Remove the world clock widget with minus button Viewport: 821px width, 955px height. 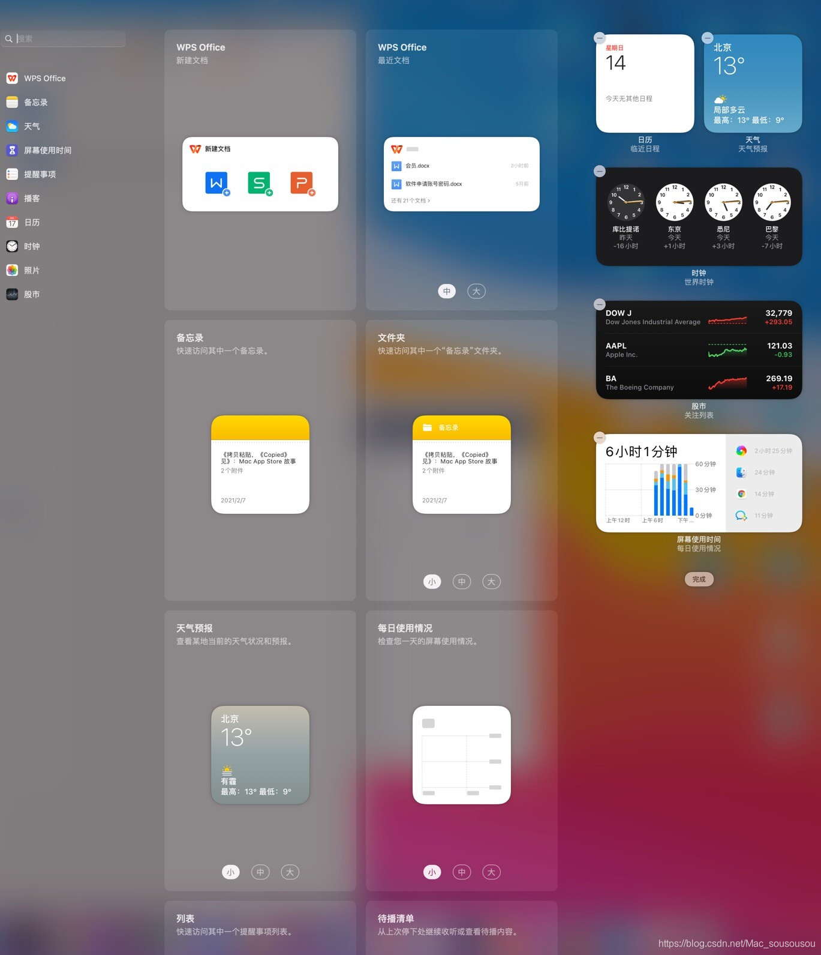[600, 171]
